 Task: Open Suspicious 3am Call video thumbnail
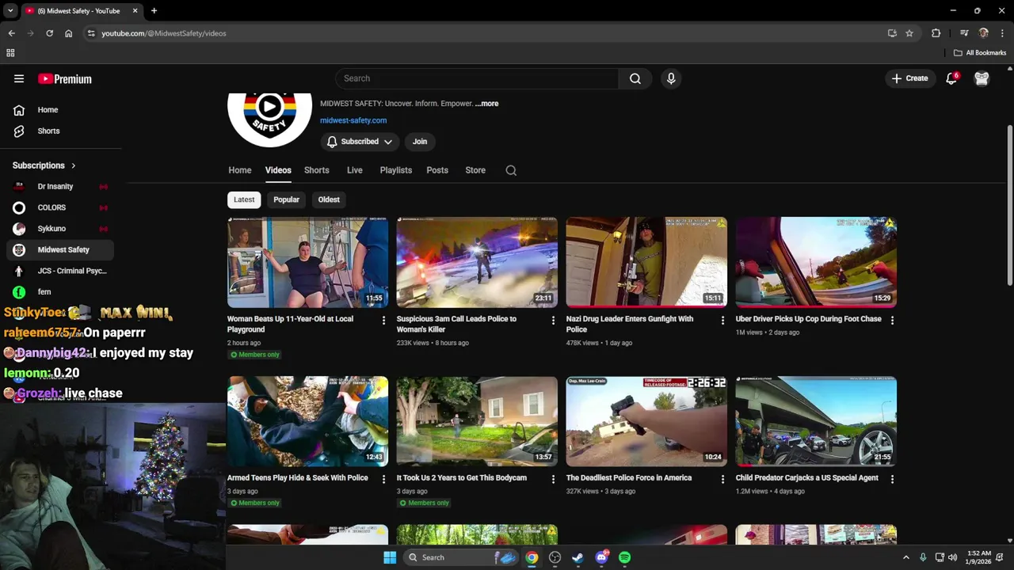[477, 262]
